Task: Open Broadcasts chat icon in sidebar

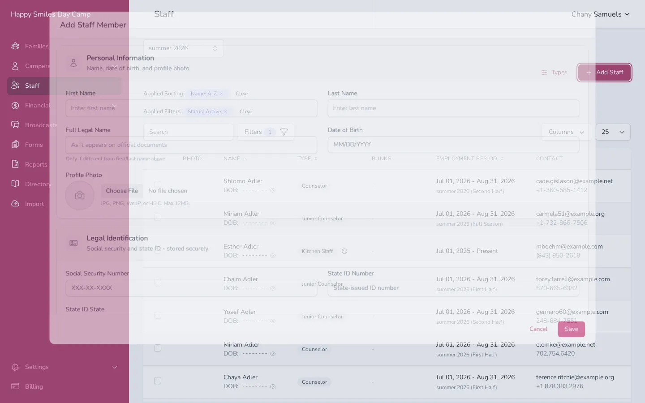Action: point(15,125)
